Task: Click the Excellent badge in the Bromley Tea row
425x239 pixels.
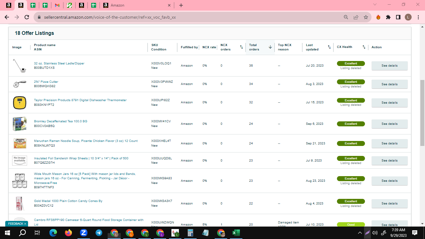Action: [351, 124]
